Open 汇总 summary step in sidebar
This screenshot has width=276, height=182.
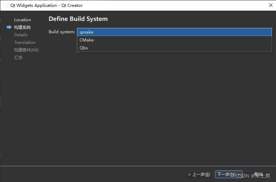(x=18, y=58)
